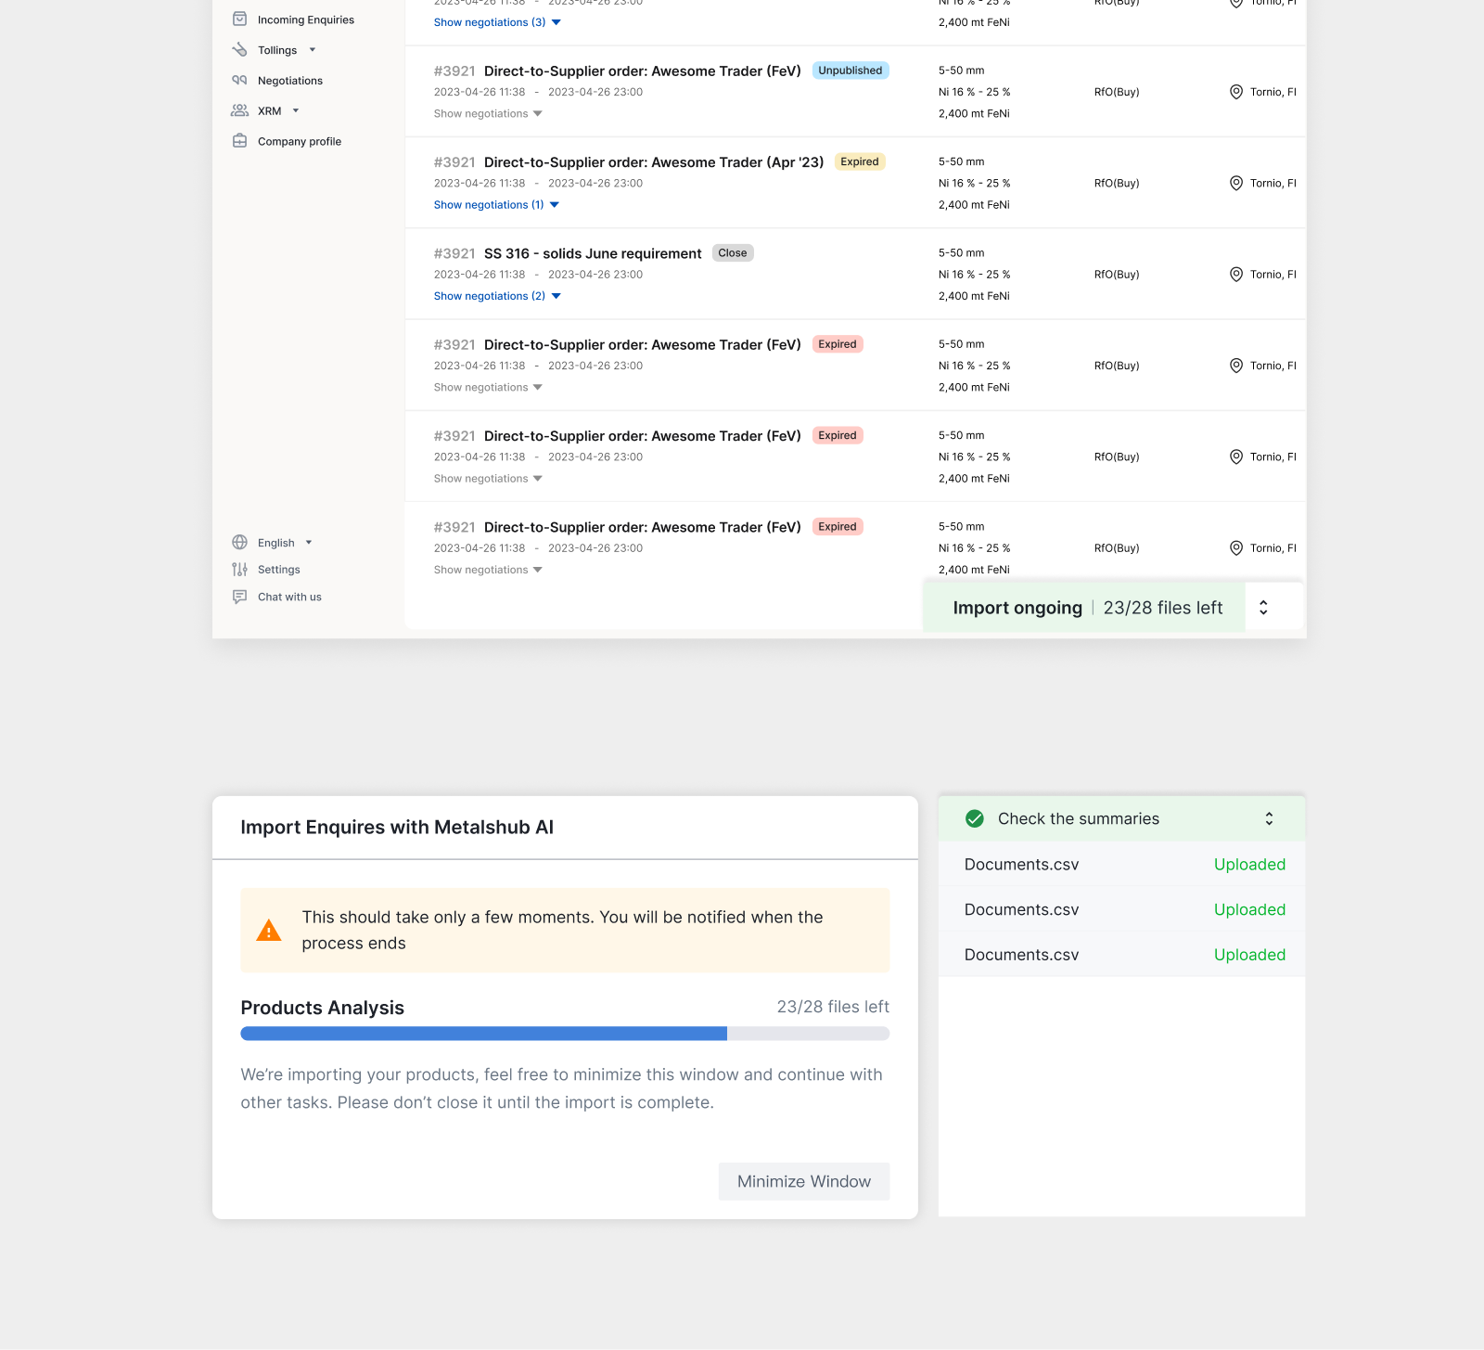Click the Incoming Enquiries inbox icon
1484x1350 pixels.
click(x=239, y=19)
